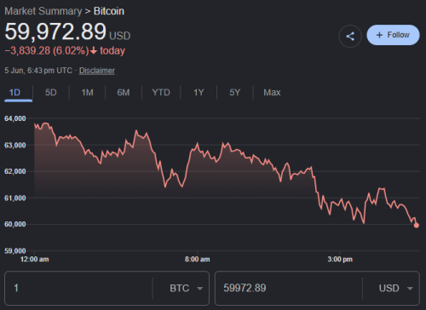Click the 12:00 am x-axis label
This screenshot has height=310, width=426.
tap(34, 259)
